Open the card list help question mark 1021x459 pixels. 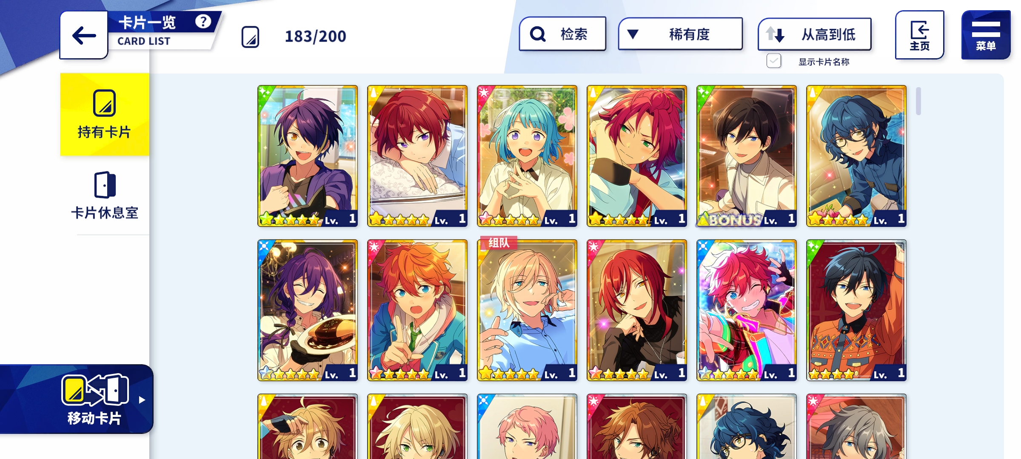point(203,21)
